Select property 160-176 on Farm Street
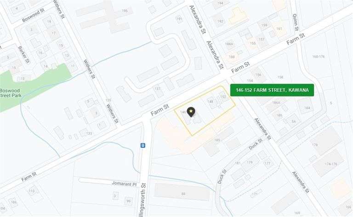The height and width of the screenshot is (217, 353). (319, 57)
